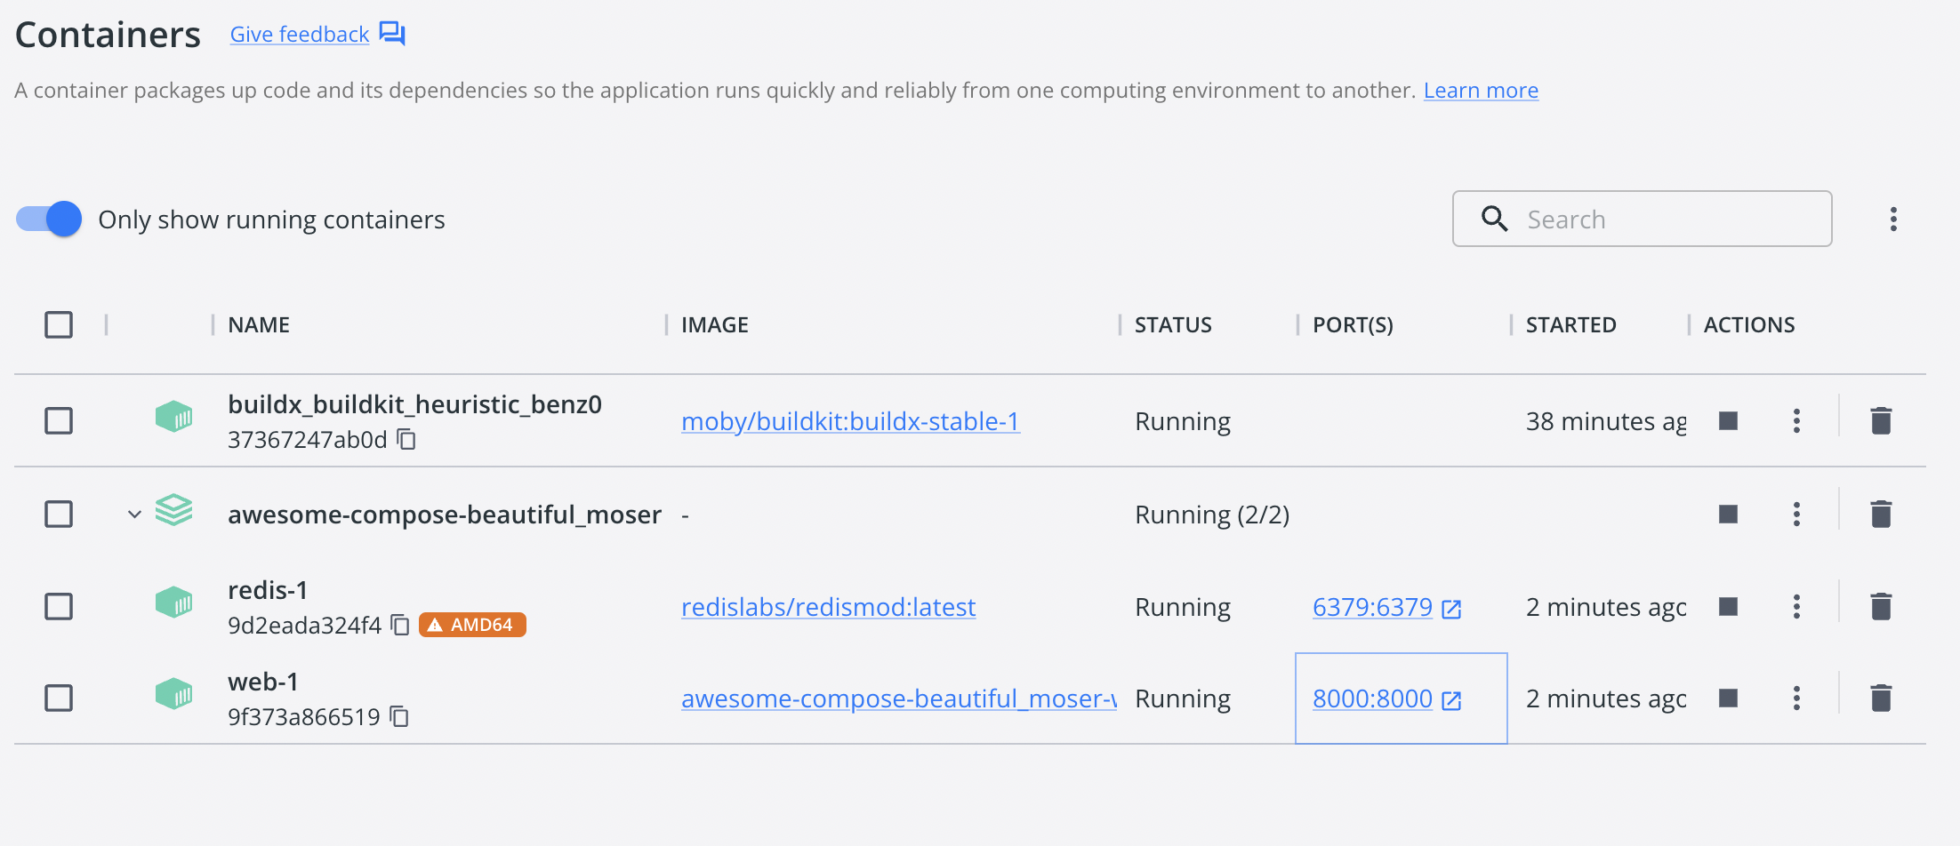The image size is (1960, 846).
Task: Click the Give feedback chat icon
Action: click(x=392, y=34)
